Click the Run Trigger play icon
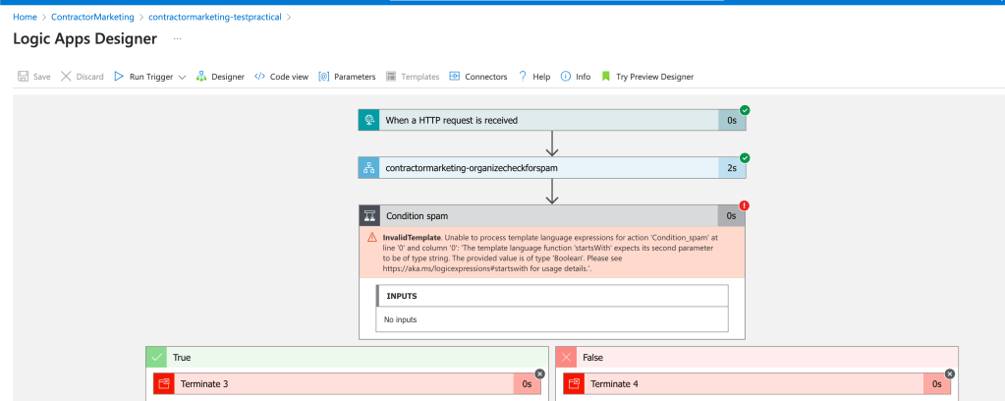This screenshot has width=1005, height=401. click(119, 77)
